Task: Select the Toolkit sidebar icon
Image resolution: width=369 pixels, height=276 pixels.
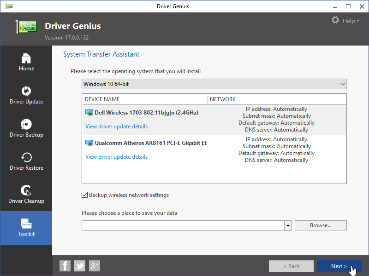Action: click(x=26, y=224)
